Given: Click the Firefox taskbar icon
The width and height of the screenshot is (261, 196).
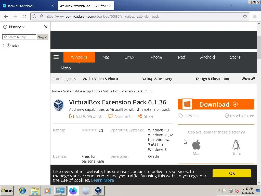Looking at the screenshot, I should pyautogui.click(x=73, y=190).
